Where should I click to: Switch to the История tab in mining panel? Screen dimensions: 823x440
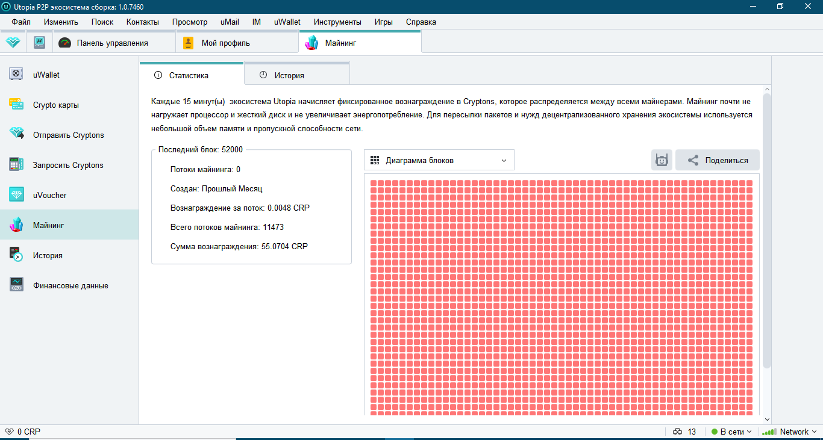click(x=297, y=75)
